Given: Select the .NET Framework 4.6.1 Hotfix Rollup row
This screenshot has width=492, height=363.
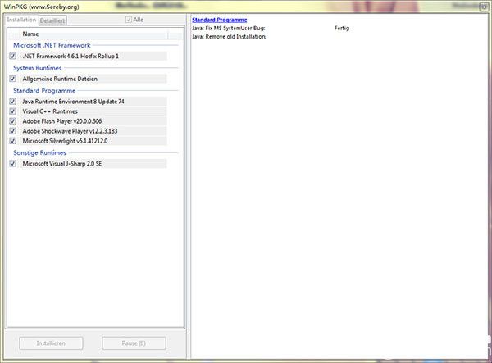Looking at the screenshot, I should click(x=93, y=56).
